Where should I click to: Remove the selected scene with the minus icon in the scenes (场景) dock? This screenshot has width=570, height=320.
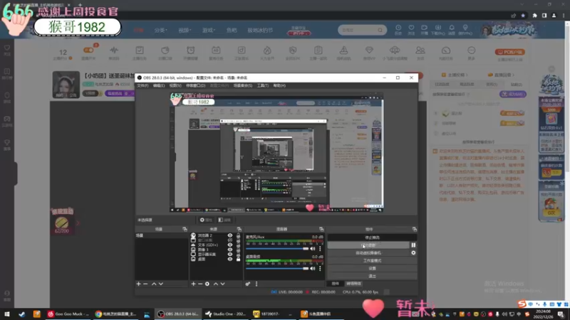click(145, 284)
